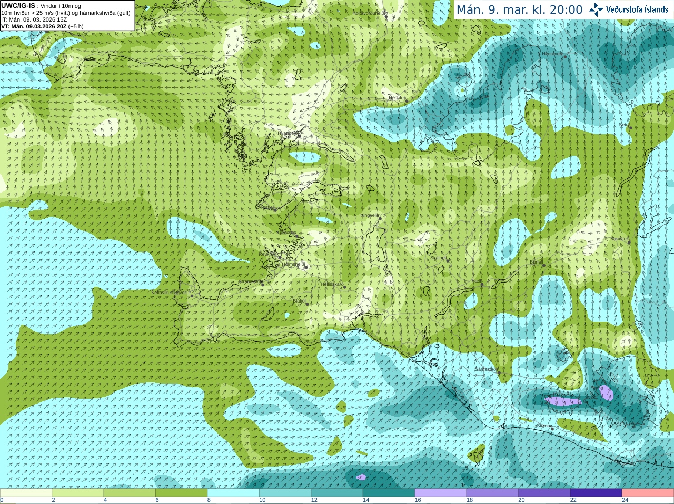Click the legend scale label 8
The height and width of the screenshot is (504, 674).
pyautogui.click(x=209, y=500)
